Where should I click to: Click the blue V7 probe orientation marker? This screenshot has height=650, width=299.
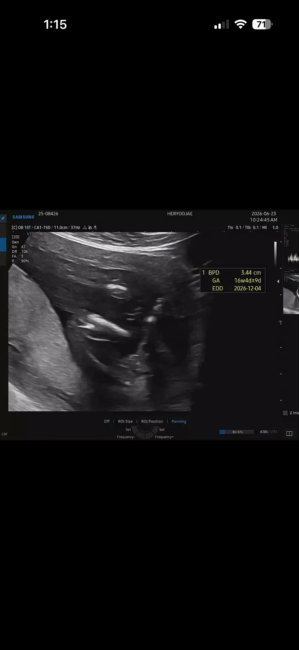29,234
